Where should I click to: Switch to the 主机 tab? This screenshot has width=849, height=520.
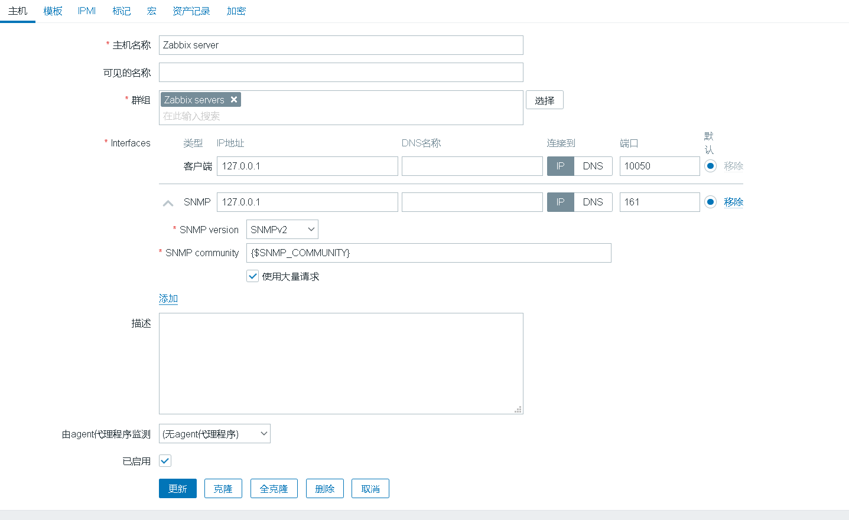pyautogui.click(x=18, y=11)
